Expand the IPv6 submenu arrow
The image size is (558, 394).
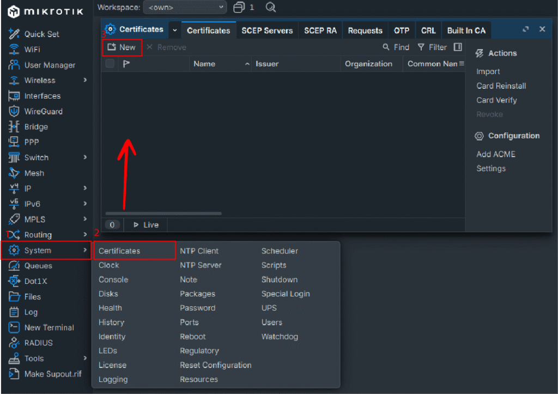pyautogui.click(x=85, y=204)
